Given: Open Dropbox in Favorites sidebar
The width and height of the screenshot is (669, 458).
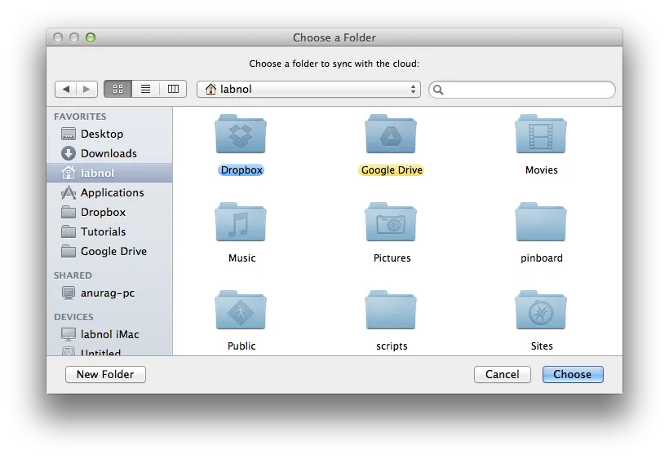Looking at the screenshot, I should pyautogui.click(x=109, y=212).
